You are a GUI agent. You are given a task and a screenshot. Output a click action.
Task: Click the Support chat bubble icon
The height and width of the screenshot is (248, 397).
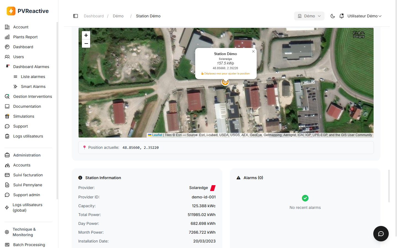click(x=7, y=126)
